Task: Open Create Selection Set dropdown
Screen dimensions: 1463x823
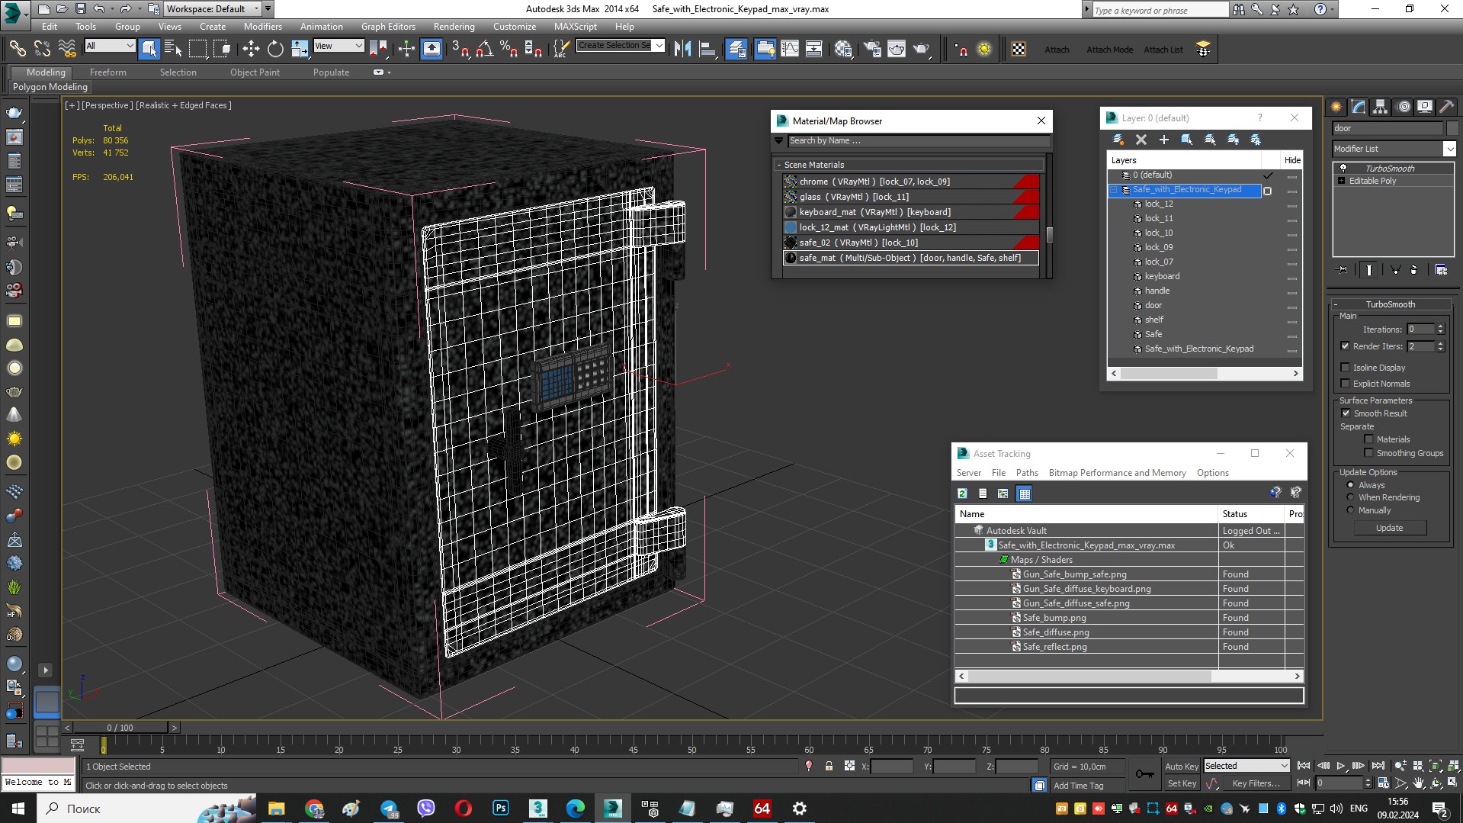Action: point(659,46)
